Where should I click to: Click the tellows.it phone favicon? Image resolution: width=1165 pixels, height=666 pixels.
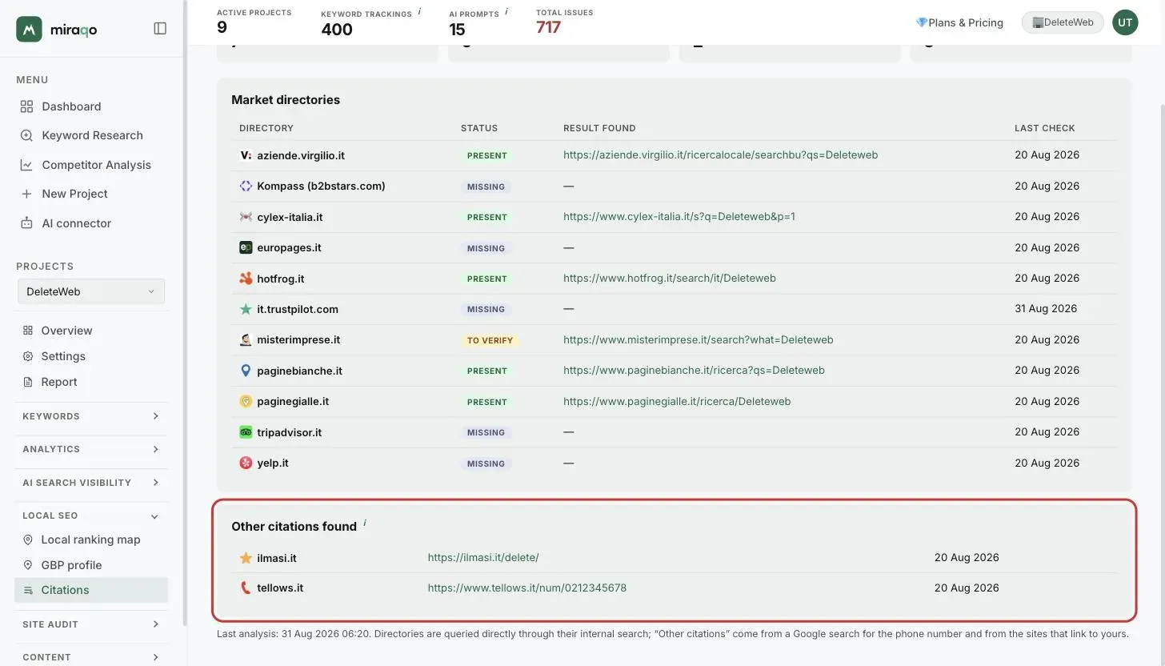(246, 588)
